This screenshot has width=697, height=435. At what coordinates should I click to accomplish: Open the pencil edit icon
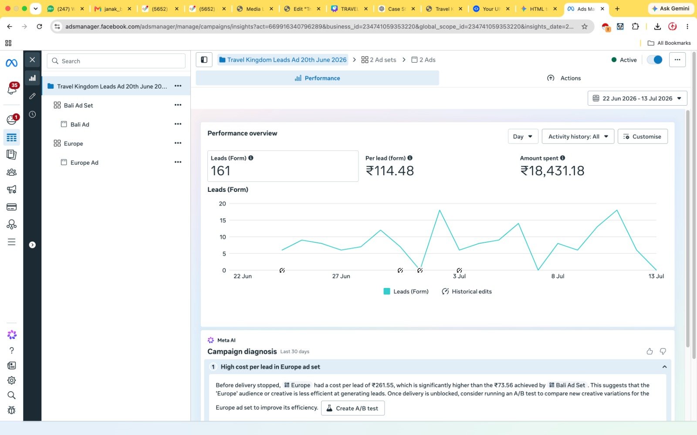(x=32, y=96)
